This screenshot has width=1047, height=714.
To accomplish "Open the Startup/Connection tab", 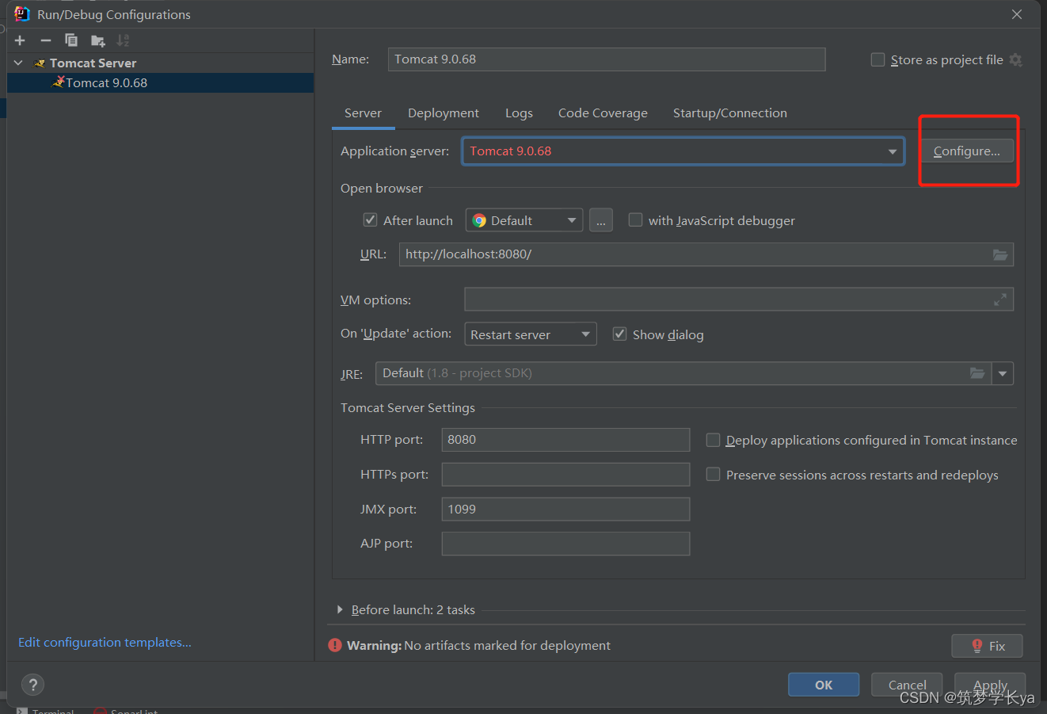I will [730, 113].
